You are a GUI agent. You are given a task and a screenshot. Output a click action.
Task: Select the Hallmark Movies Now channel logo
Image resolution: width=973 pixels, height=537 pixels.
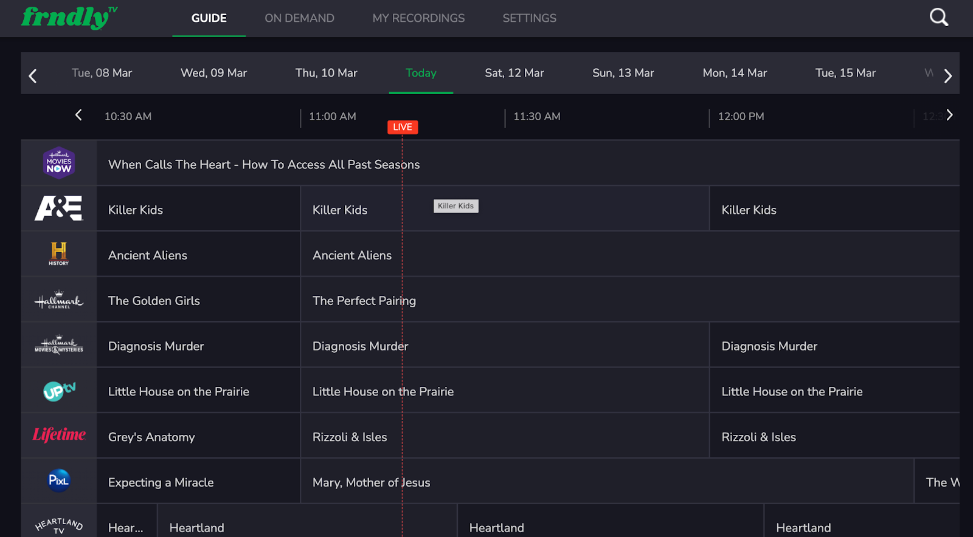click(x=59, y=163)
